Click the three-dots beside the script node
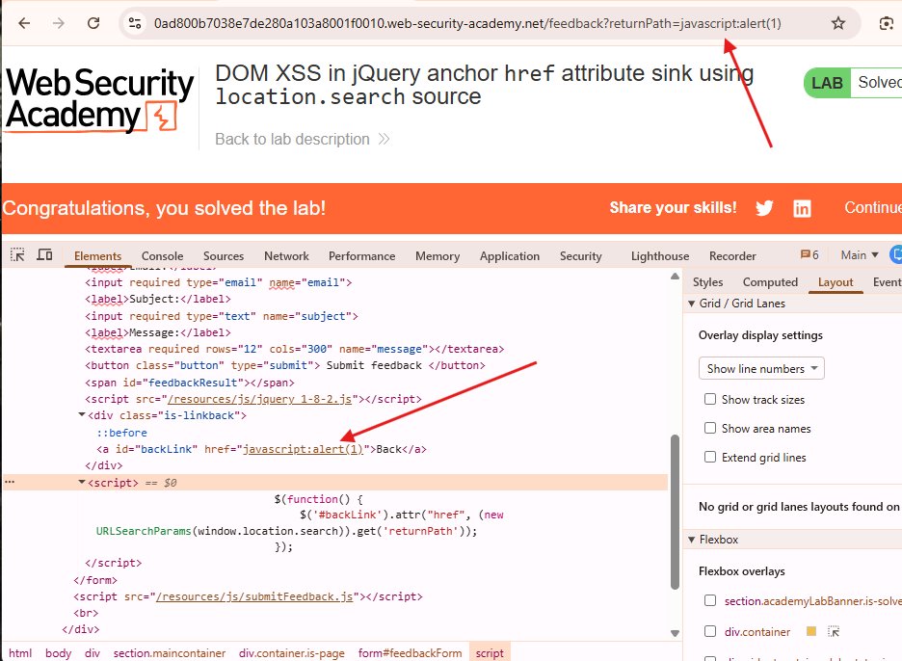902x661 pixels. pos(10,482)
